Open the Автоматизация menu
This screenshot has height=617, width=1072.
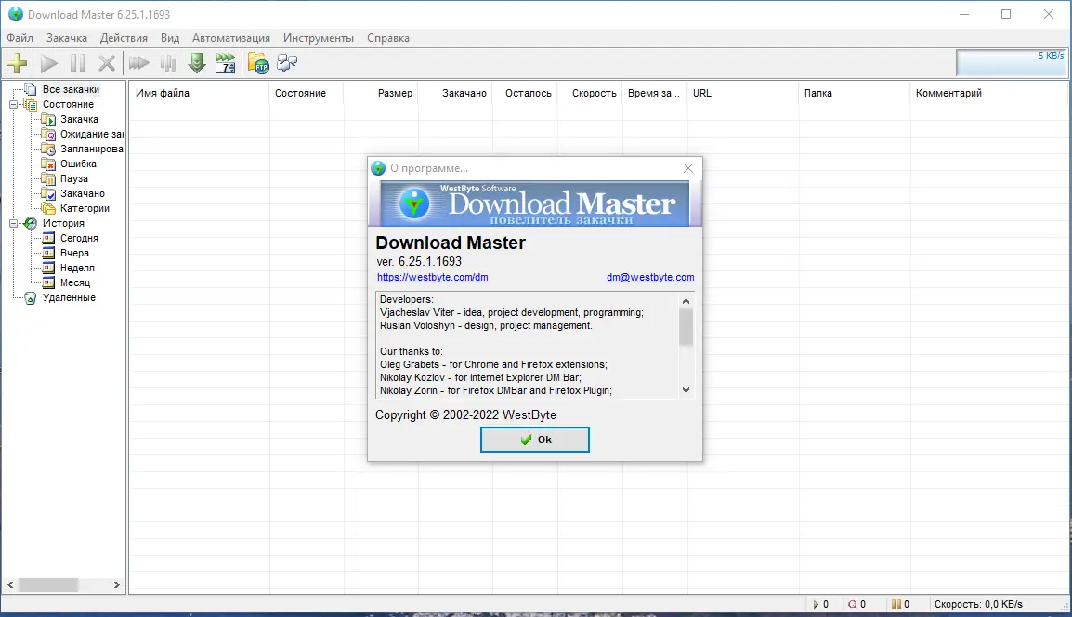click(x=231, y=38)
